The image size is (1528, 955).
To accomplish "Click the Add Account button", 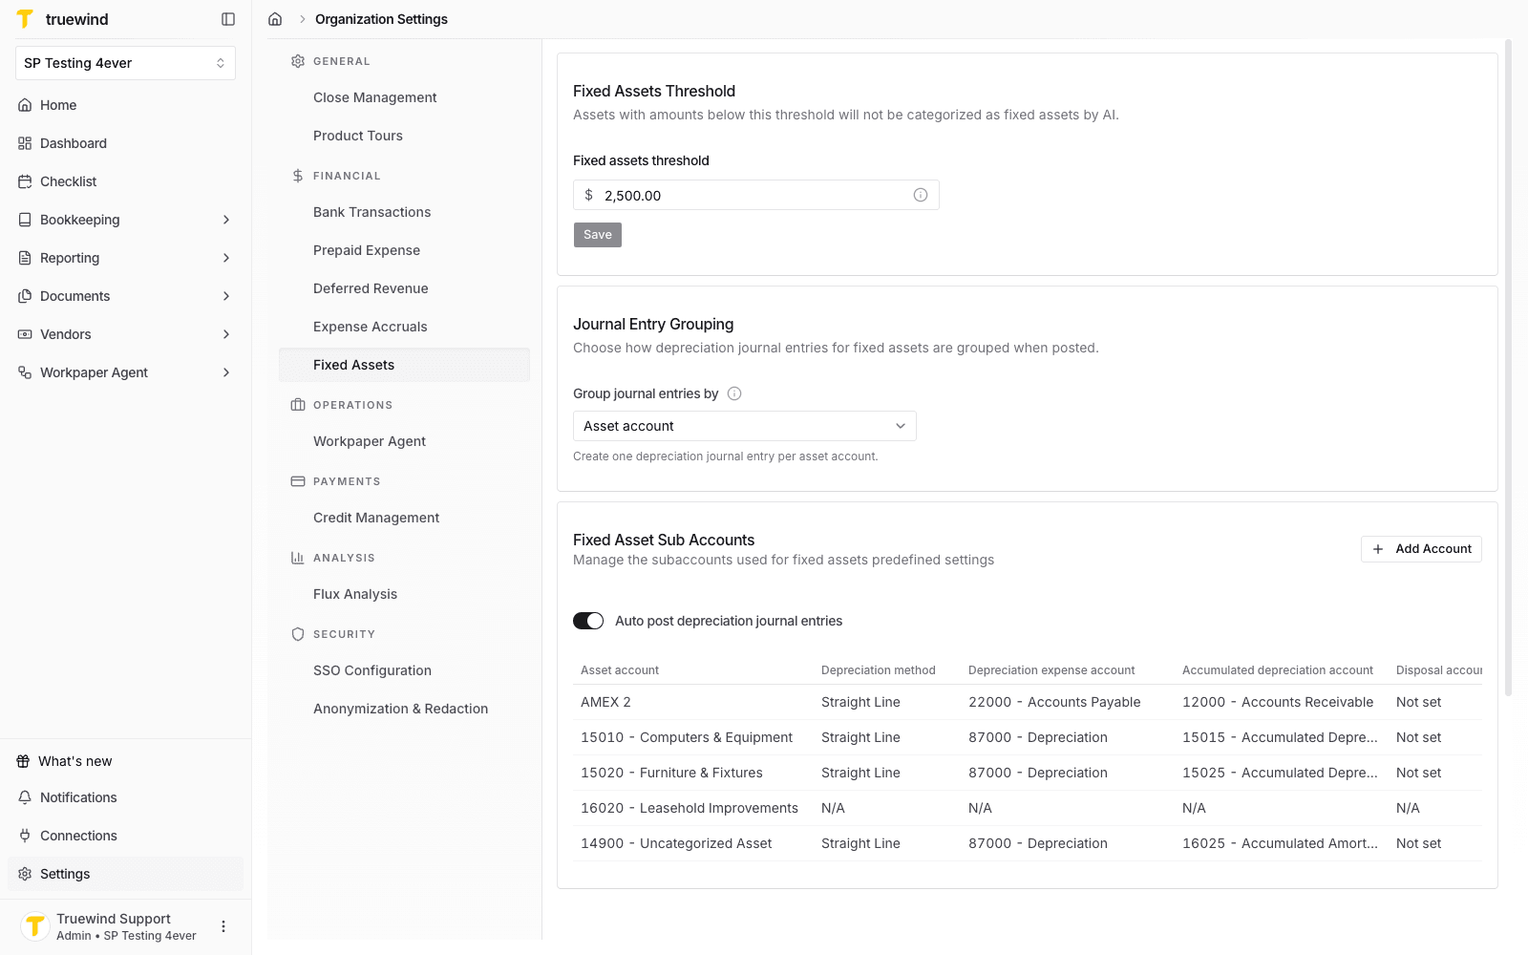I will click(1421, 549).
